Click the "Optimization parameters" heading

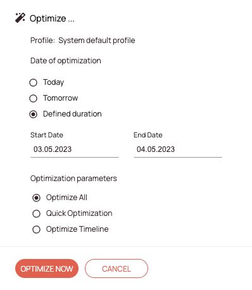pyautogui.click(x=73, y=179)
